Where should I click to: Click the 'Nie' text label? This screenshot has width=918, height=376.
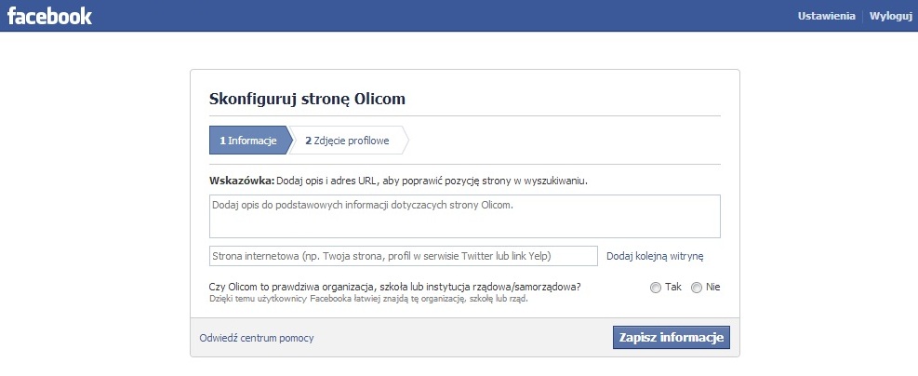(x=713, y=287)
